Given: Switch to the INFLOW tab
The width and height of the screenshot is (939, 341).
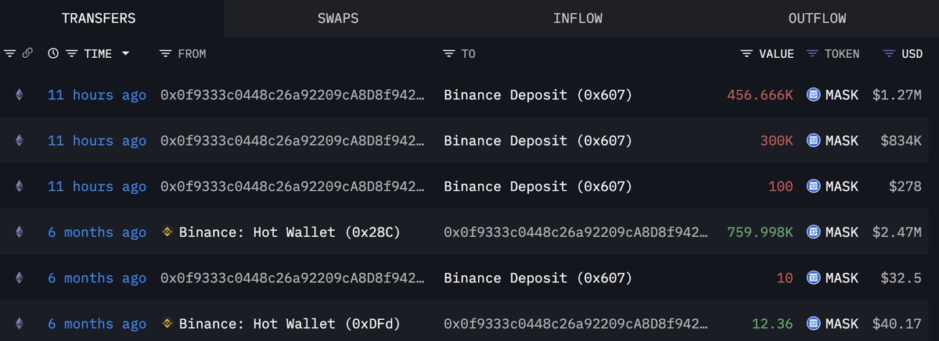Looking at the screenshot, I should coord(577,18).
